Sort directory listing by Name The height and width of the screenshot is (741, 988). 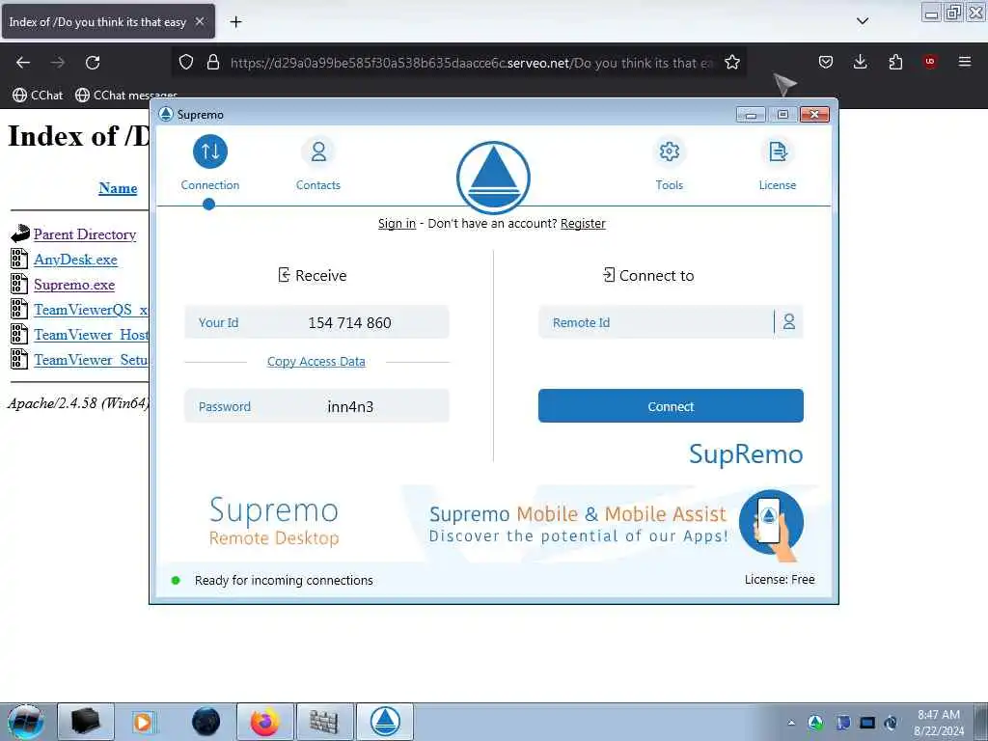point(118,188)
